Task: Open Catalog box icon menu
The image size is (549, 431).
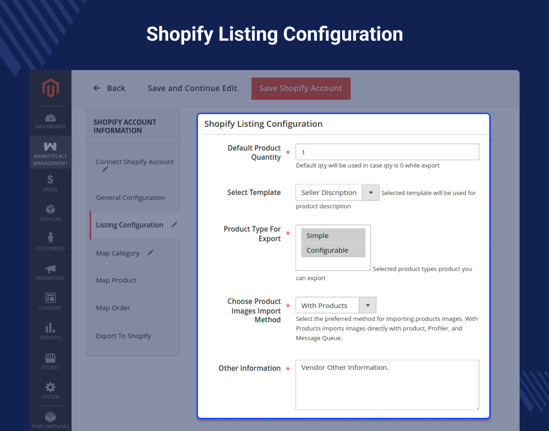Action: (x=50, y=213)
